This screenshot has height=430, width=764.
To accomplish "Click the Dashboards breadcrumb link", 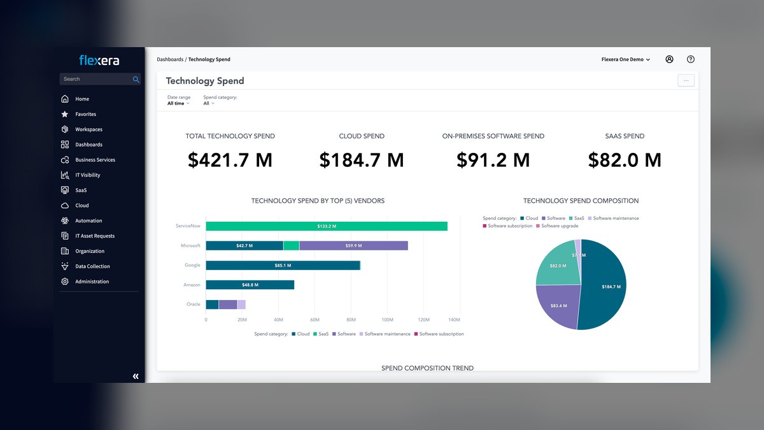I will coord(170,59).
